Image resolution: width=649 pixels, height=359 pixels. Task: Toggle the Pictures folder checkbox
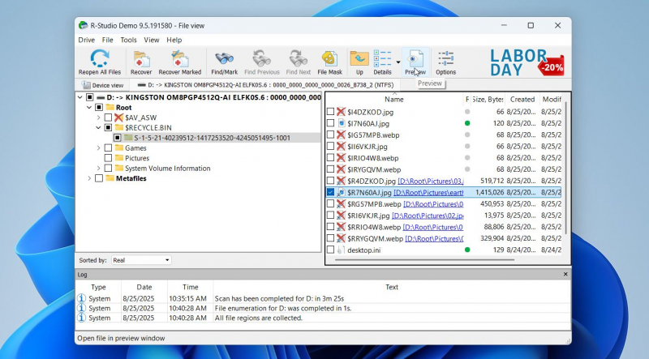pos(108,158)
